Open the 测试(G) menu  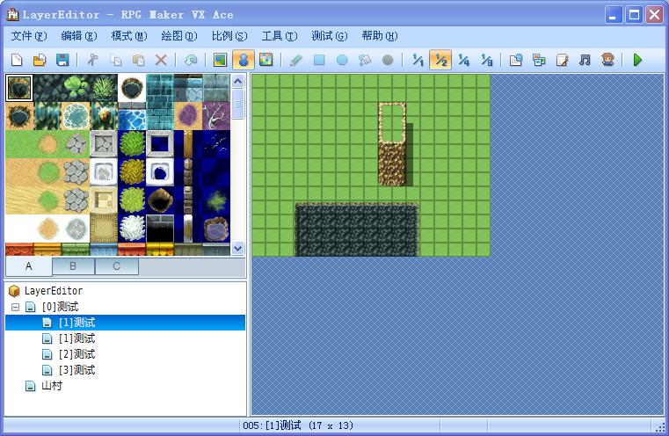coord(330,36)
